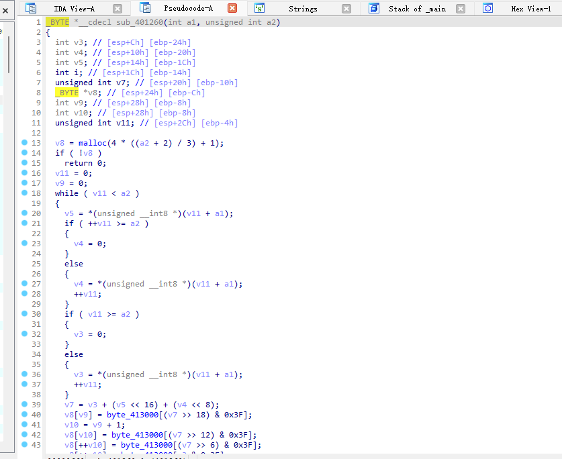Click 'v10 = v9 + 1;' on line 41

click(95, 425)
